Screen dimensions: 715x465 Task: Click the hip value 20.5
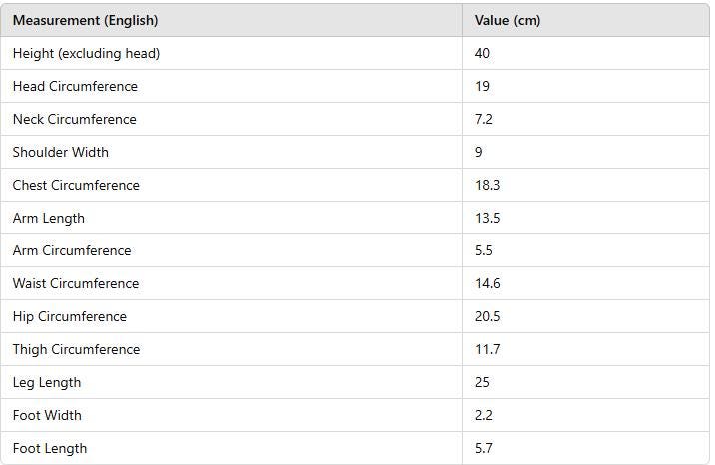[x=488, y=316]
